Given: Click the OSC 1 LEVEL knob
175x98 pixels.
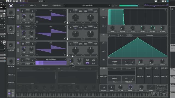Looking at the screenshot, I should [x=24, y=16].
